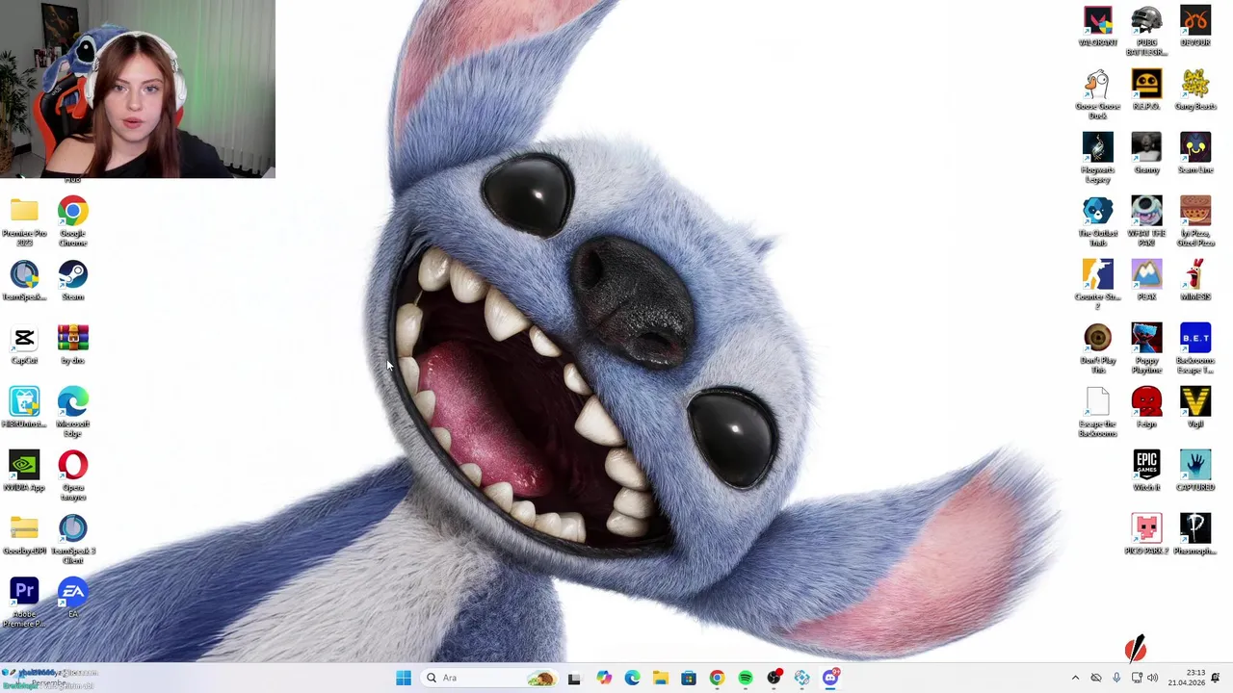Open the Feign game shortcut
The image size is (1233, 693).
coord(1146,408)
